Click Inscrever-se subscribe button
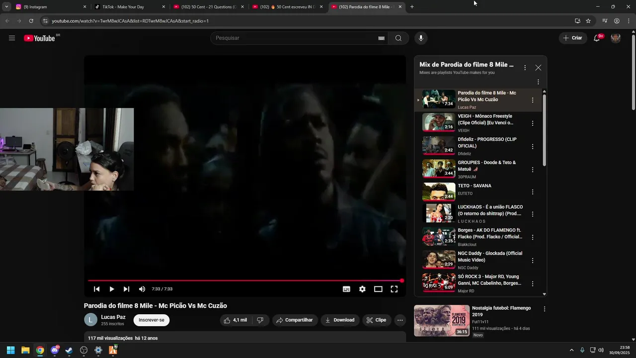 152,320
